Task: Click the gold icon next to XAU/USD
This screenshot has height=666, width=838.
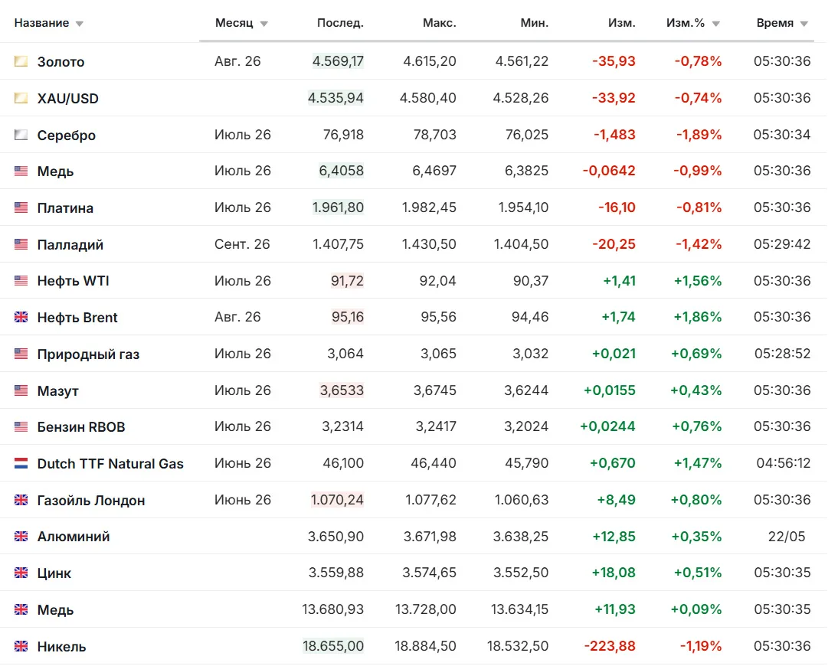Action: coord(21,98)
